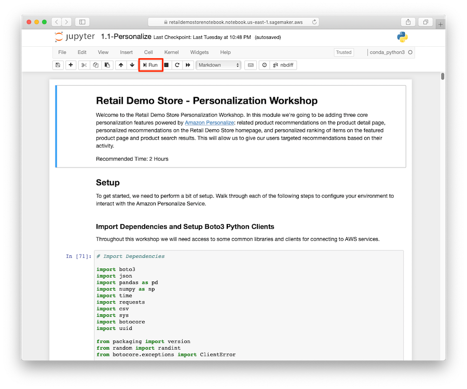Screen dimensions: 467x389
Task: Save and checkpoint the notebook
Action: point(58,65)
